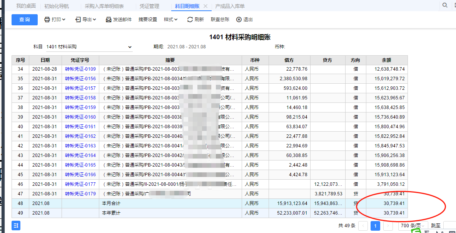Click the period 2021.08 - 2021.08
This screenshot has width=456, height=233.
tap(187, 47)
